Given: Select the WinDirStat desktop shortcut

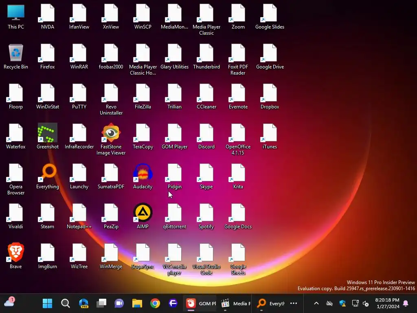Looking at the screenshot, I should tap(47, 96).
